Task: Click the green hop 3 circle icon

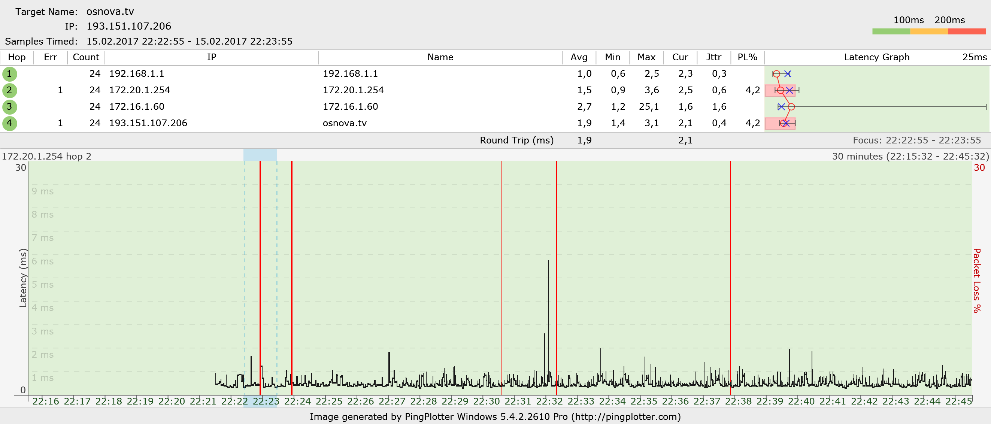Action: [9, 107]
